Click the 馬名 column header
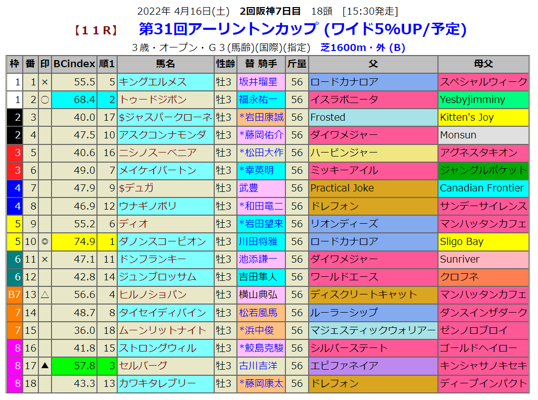This screenshot has height=400, width=538. pyautogui.click(x=165, y=64)
